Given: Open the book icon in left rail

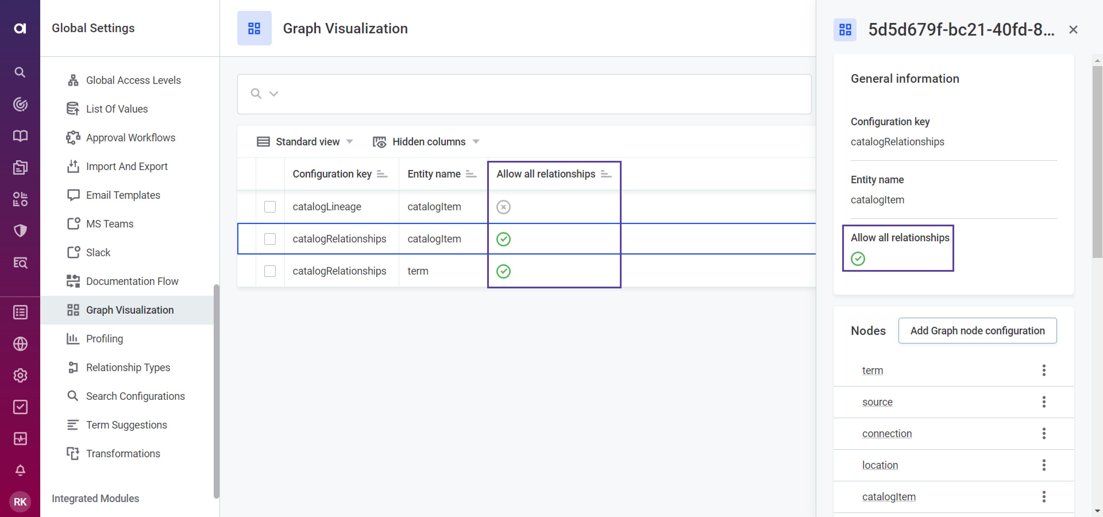Looking at the screenshot, I should (20, 136).
